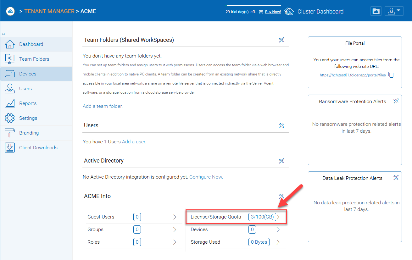
Task: Select Users in the sidebar
Action: pyautogui.click(x=36, y=89)
